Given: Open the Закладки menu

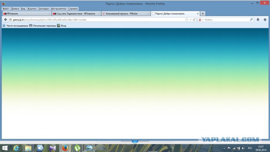Looking at the screenshot, I should (43, 8).
